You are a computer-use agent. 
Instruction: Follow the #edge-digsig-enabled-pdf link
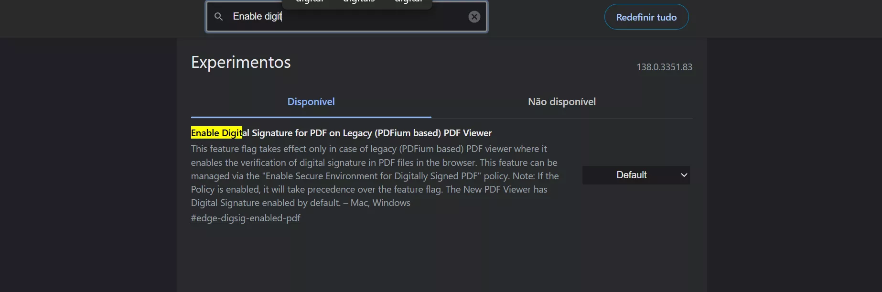pyautogui.click(x=246, y=218)
